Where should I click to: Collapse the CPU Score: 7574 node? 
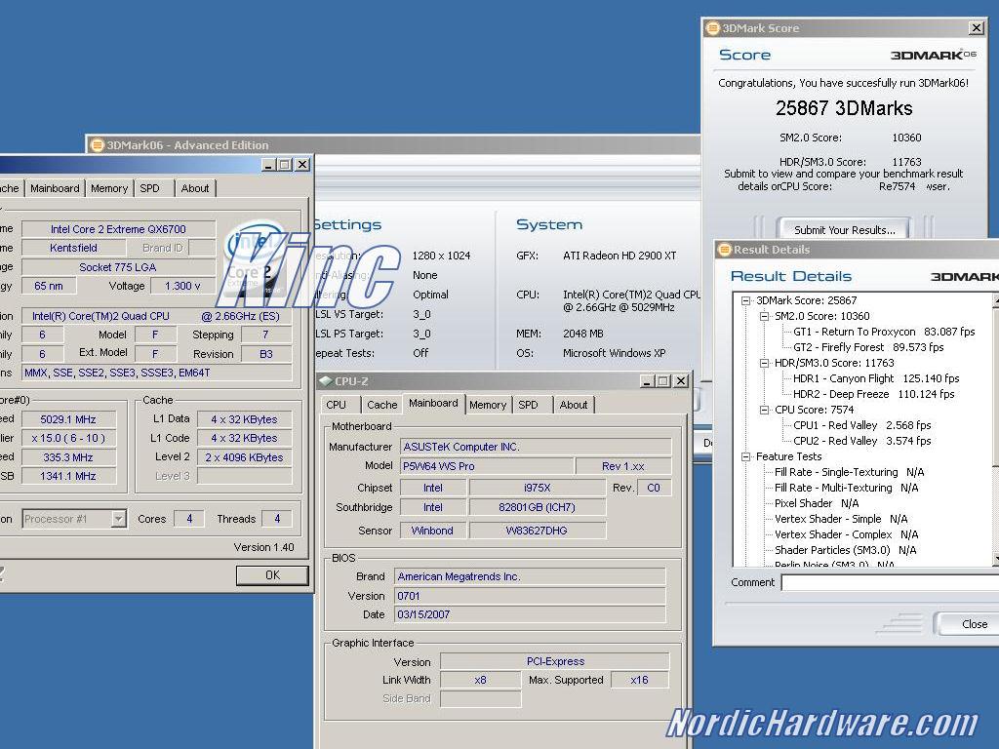[x=765, y=410]
